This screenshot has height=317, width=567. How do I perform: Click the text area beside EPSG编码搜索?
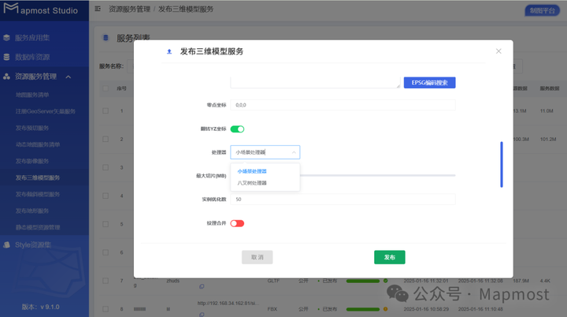[x=315, y=83]
